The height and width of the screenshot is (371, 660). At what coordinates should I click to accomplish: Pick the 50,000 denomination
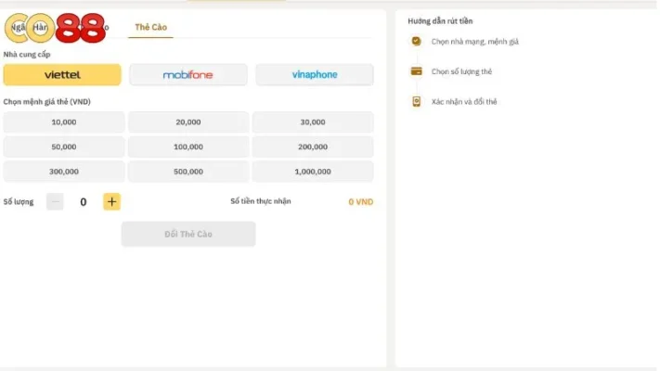64,147
